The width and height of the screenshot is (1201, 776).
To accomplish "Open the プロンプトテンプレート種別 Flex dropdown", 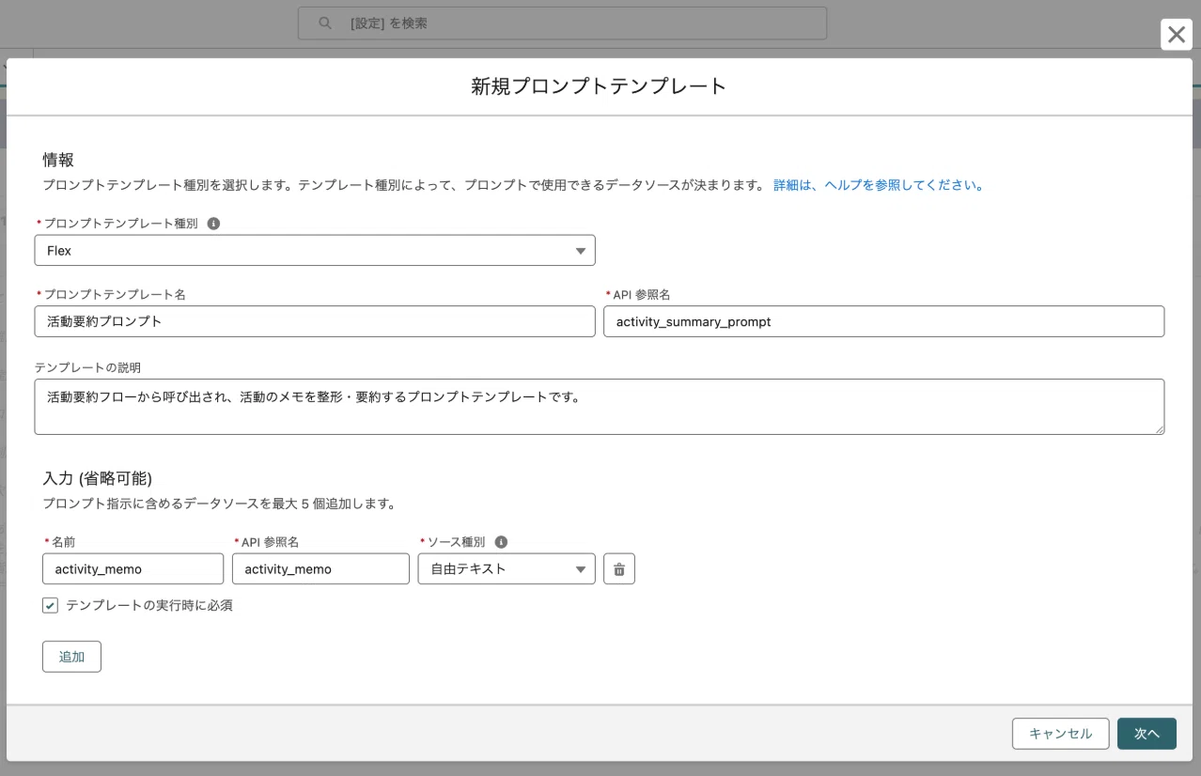I will 315,251.
